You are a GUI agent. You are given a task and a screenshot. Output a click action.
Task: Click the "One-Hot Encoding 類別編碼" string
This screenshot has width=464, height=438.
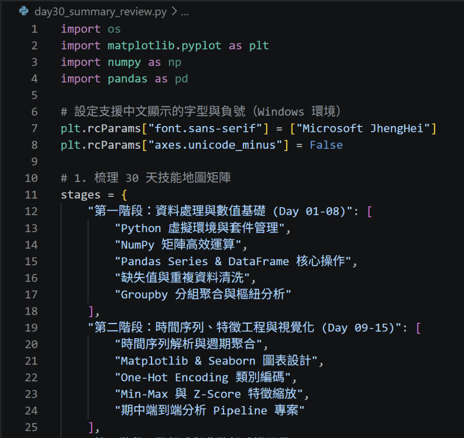203,378
